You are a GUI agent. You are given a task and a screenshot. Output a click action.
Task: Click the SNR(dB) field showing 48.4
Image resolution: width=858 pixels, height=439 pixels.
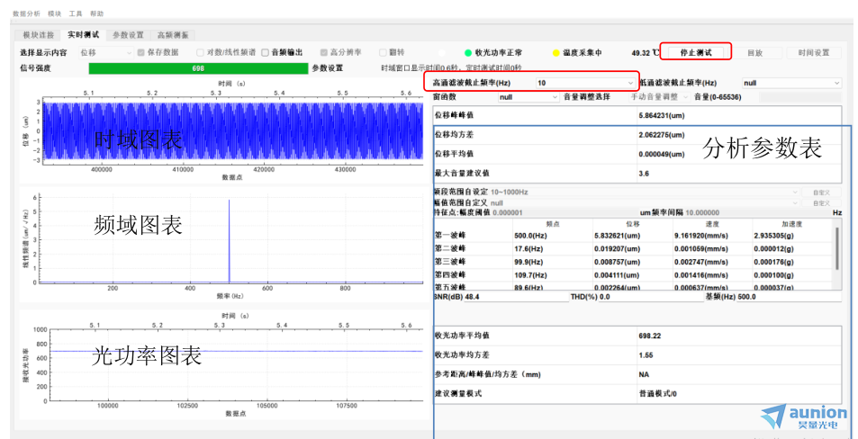click(x=516, y=296)
